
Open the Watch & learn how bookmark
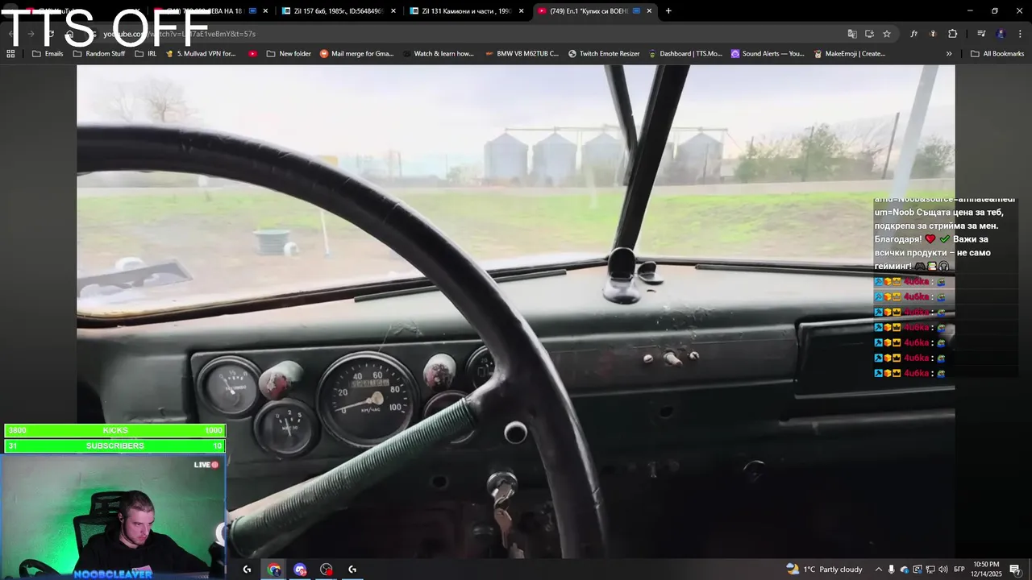439,54
